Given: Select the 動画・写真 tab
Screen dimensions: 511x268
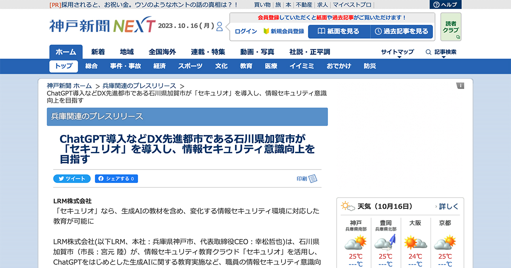Looking at the screenshot, I should (257, 52).
